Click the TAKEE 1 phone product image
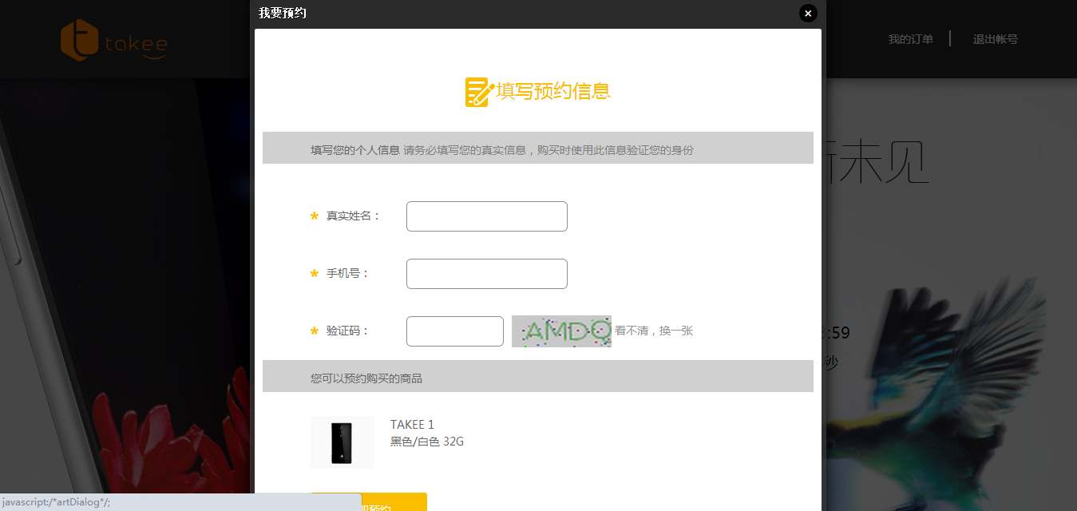The height and width of the screenshot is (511, 1077). pos(342,442)
